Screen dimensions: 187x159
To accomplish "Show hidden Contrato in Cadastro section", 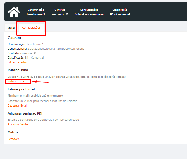I will pos(35,53).
